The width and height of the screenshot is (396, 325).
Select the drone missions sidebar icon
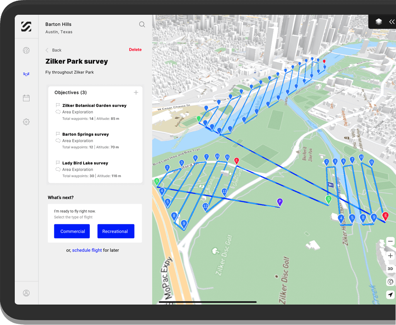26,74
